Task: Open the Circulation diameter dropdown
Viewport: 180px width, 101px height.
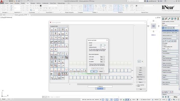Action: click(102, 62)
